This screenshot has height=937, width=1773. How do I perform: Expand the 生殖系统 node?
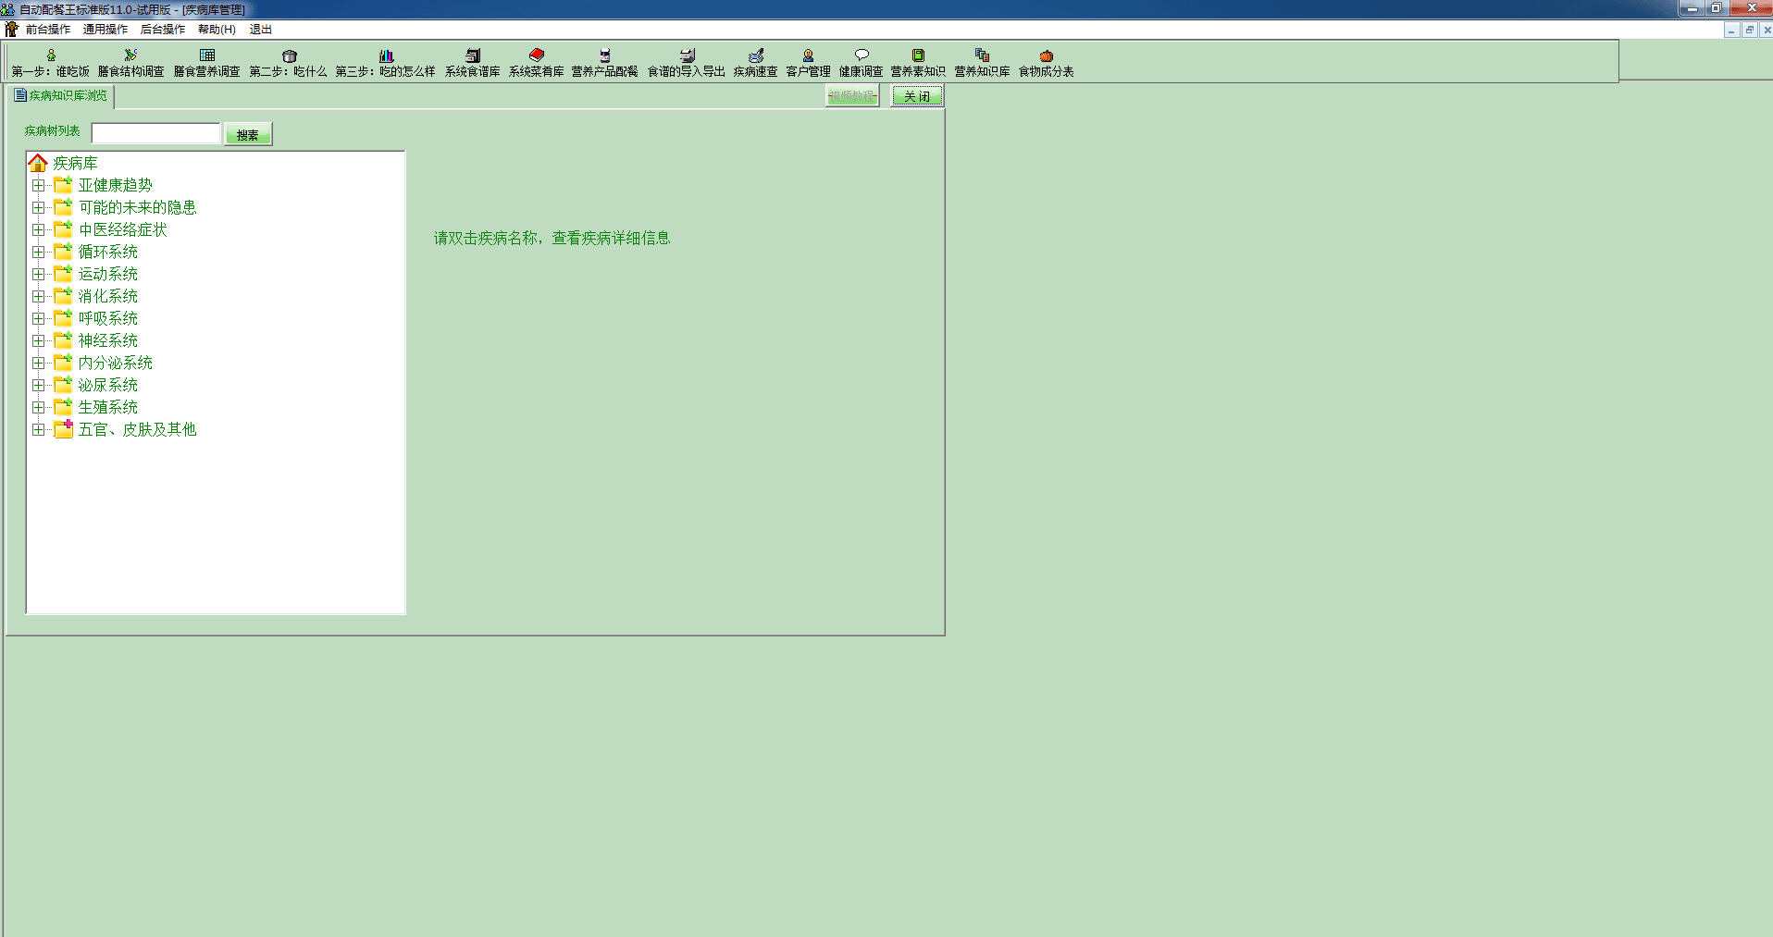38,407
